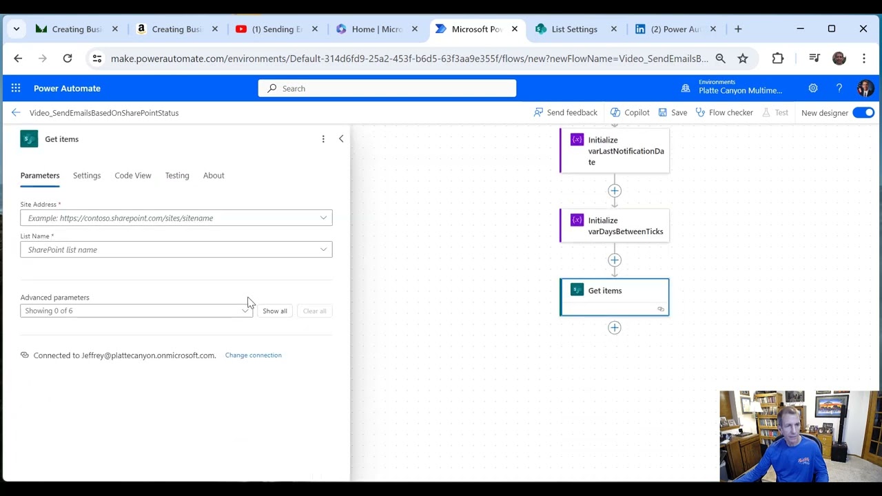Click the Power Automate search box
Image resolution: width=882 pixels, height=496 pixels.
click(x=387, y=88)
